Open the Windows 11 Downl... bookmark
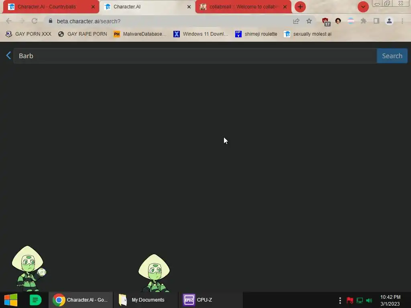This screenshot has height=308, width=411. coord(201,34)
